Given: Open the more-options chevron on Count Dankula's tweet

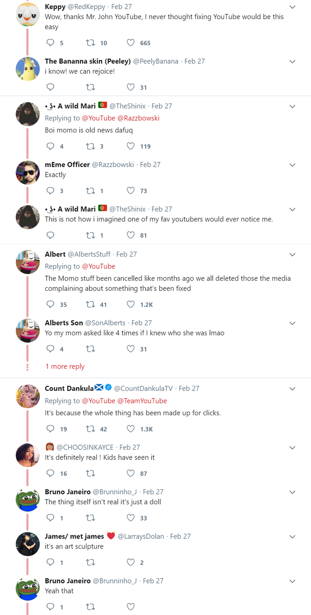Looking at the screenshot, I should pos(292,389).
